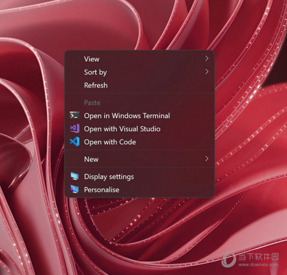Open Display settings

[140, 177]
